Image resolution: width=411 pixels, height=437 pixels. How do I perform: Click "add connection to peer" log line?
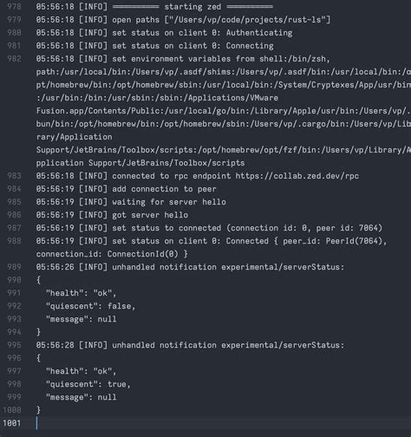point(126,189)
